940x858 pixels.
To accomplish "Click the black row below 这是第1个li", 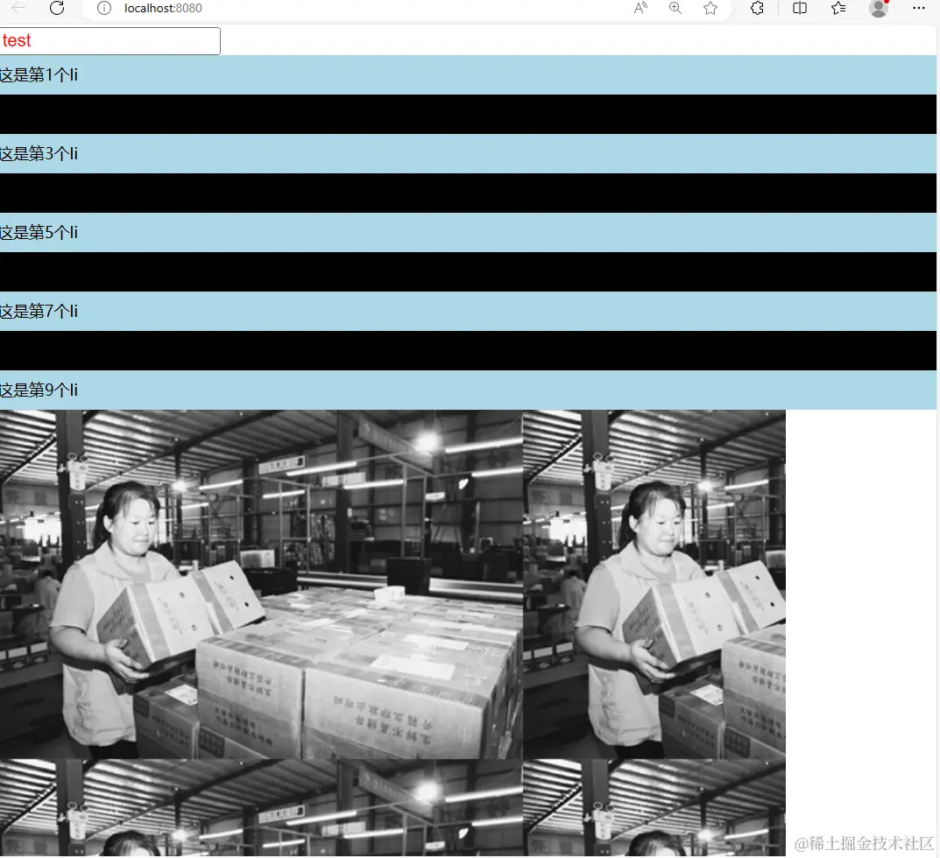I will tap(468, 115).
